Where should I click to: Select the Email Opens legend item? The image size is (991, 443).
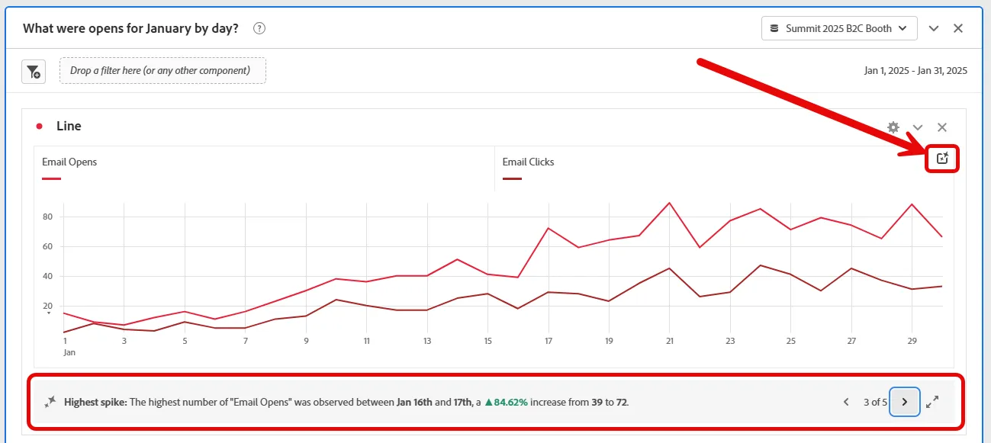(69, 162)
